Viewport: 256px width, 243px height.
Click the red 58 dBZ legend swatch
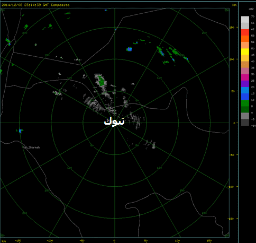point(245,32)
